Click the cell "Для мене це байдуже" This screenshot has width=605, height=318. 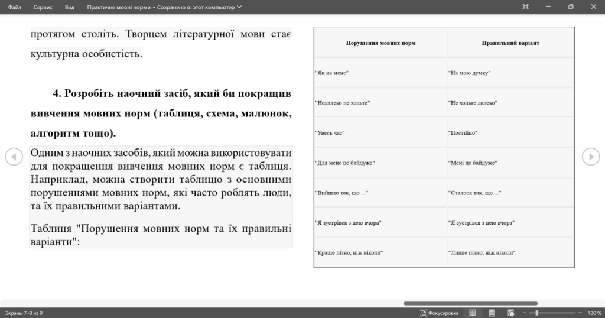click(380, 163)
